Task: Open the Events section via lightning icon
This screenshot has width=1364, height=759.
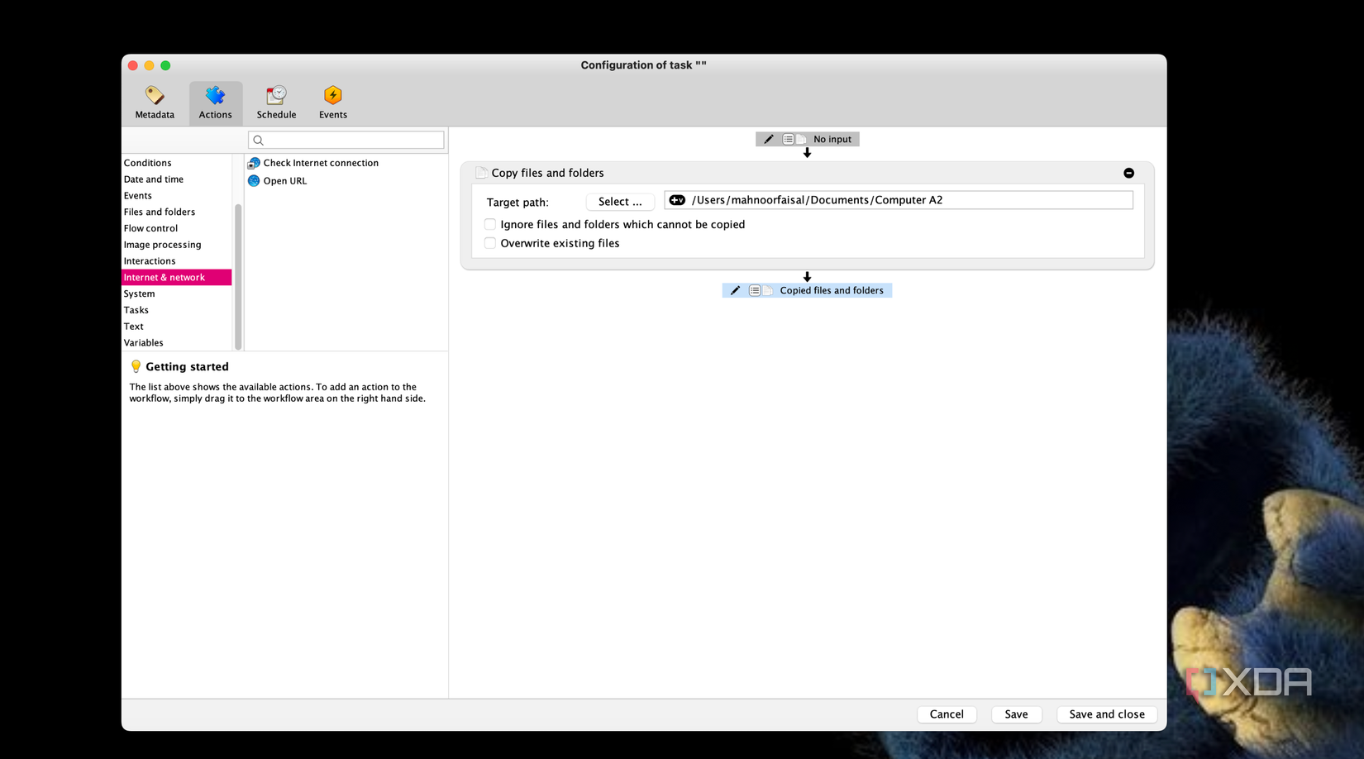Action: tap(332, 97)
